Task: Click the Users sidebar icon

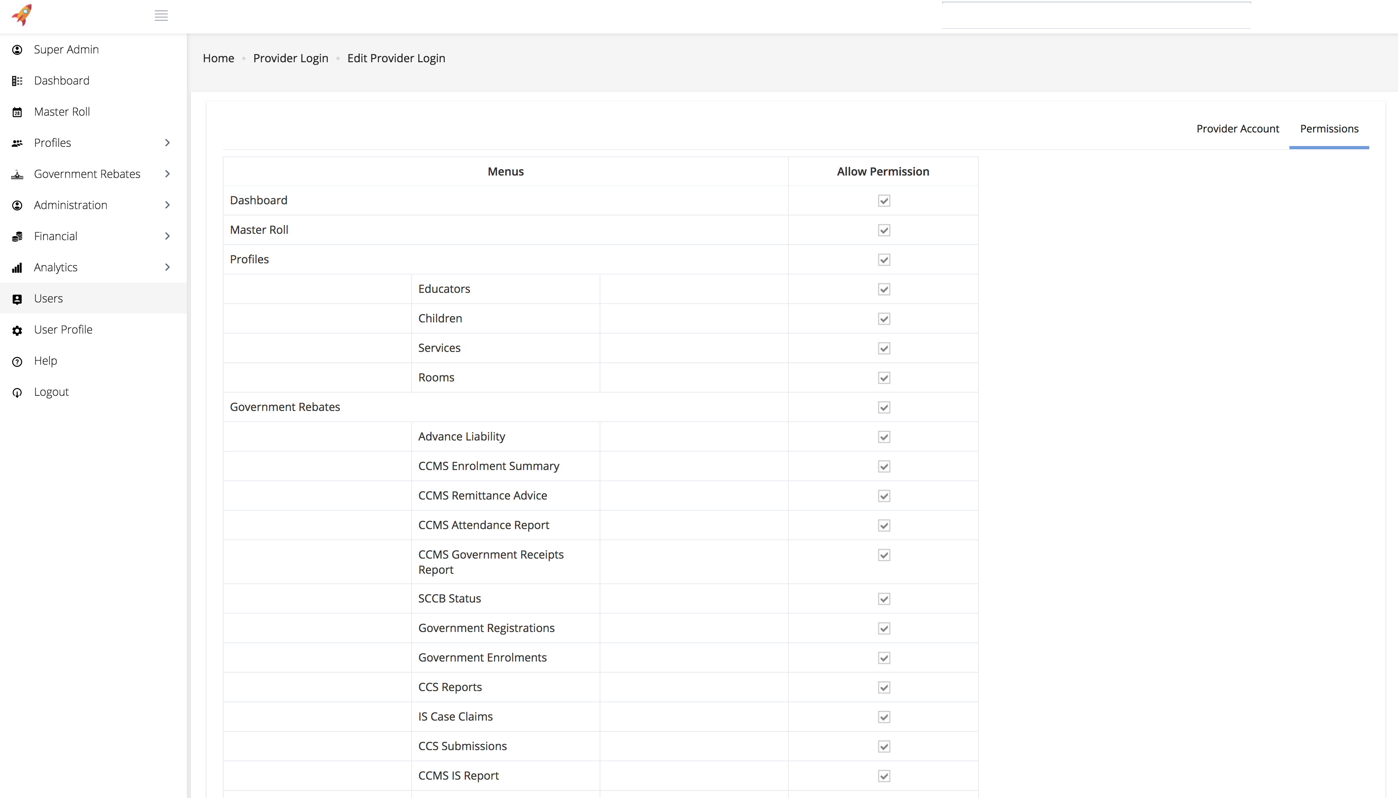Action: tap(17, 299)
